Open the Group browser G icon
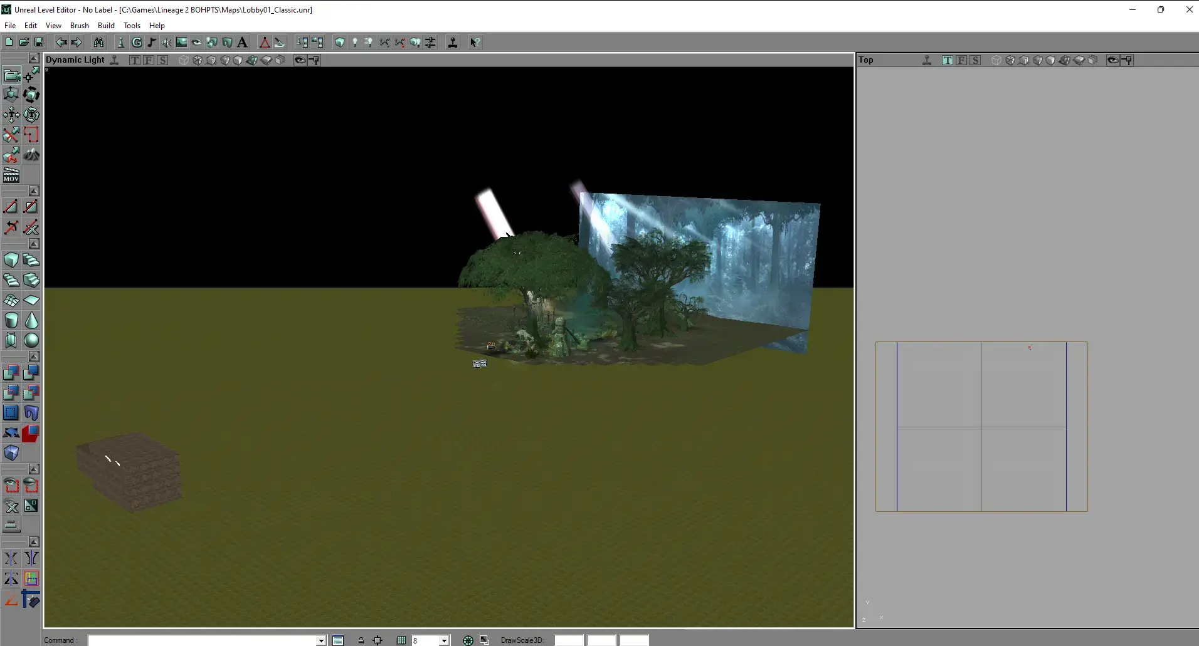 [137, 42]
